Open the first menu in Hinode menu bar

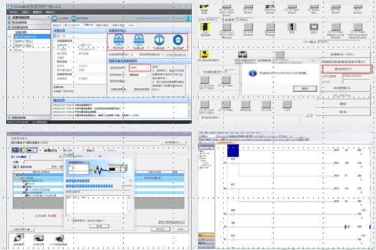pos(14,12)
